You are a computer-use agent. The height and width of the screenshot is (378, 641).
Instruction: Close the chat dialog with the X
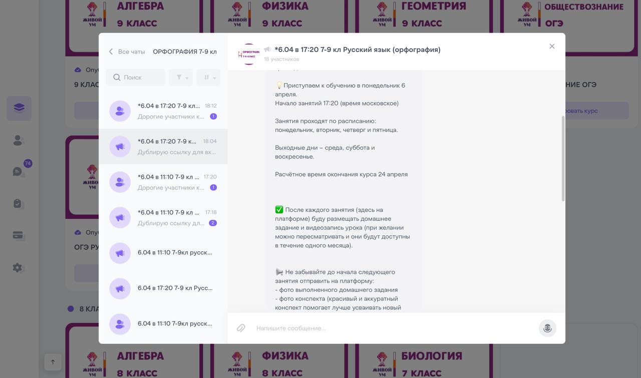tap(552, 46)
